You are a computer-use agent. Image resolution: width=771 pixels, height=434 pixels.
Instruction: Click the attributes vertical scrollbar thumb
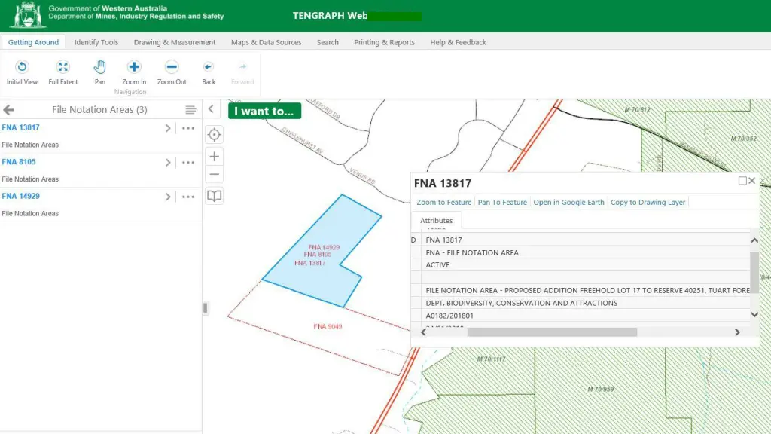754,272
